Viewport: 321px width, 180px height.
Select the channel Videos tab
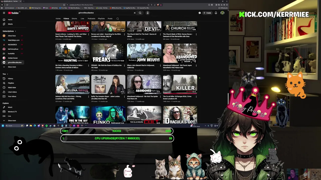pyautogui.click(x=66, y=18)
